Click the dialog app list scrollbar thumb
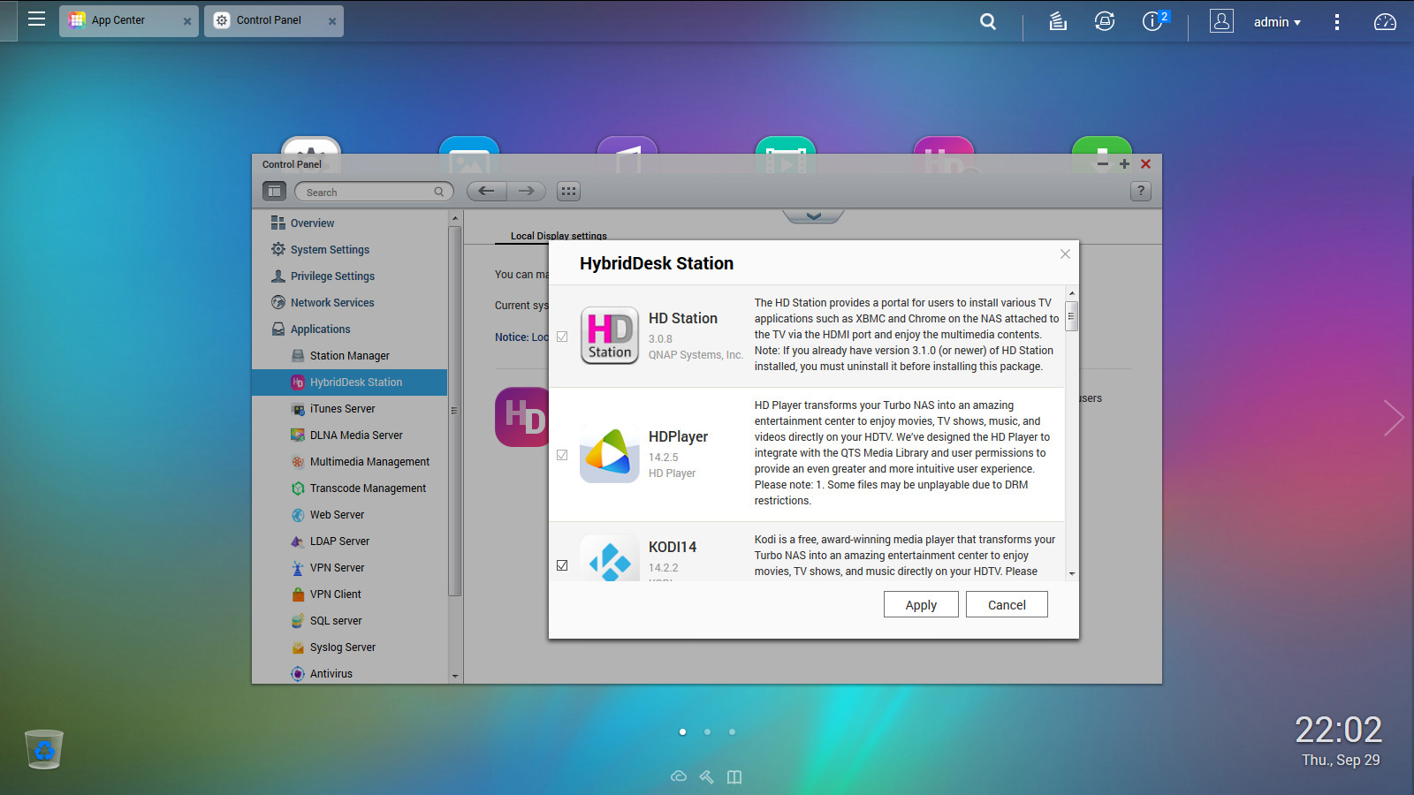Viewport: 1414px width, 795px height. (1071, 315)
